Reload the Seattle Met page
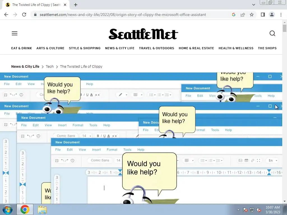Viewport: 287px width, 215px height. pyautogui.click(x=24, y=15)
